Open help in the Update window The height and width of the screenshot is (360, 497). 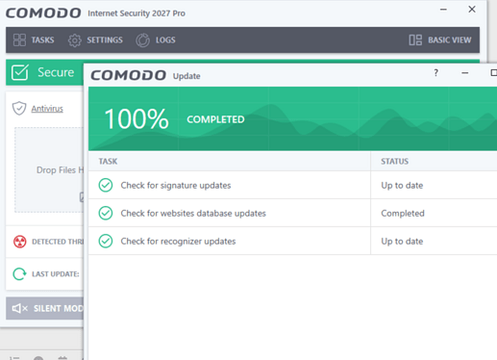point(435,73)
